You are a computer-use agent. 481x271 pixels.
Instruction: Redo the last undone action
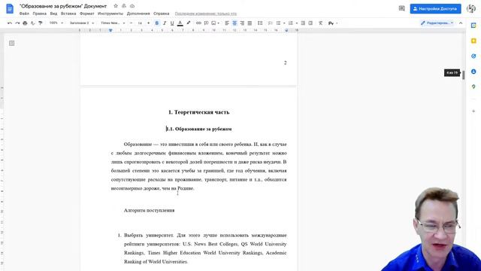17,23
